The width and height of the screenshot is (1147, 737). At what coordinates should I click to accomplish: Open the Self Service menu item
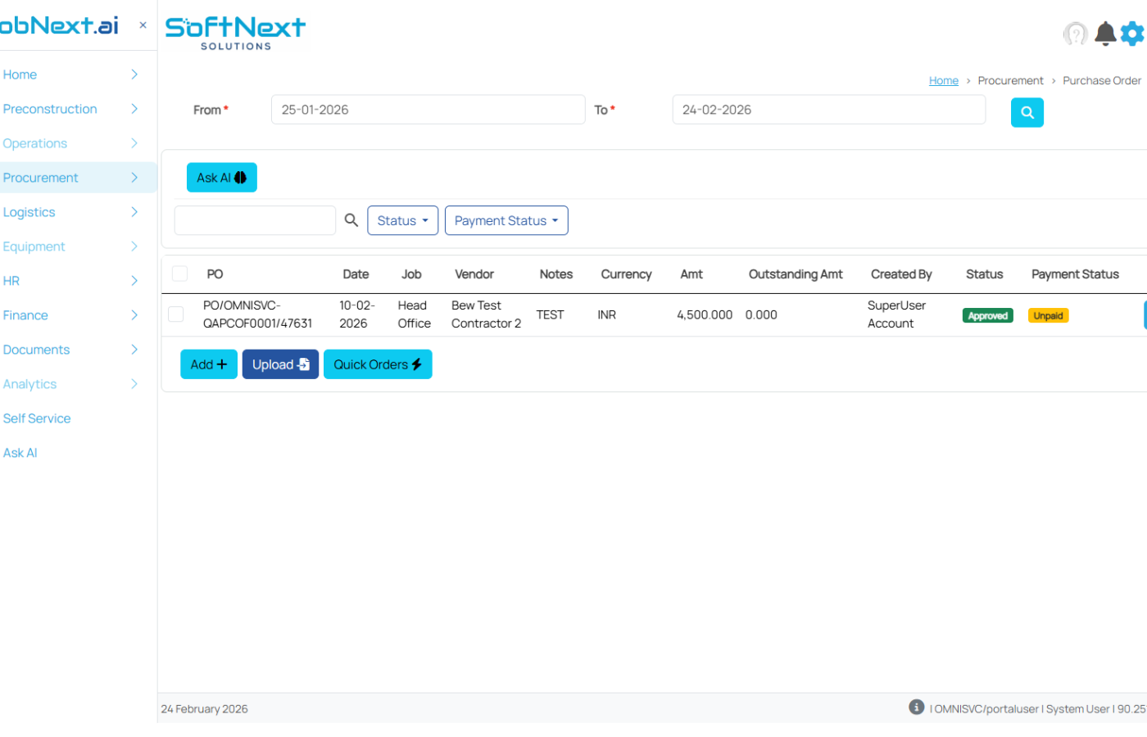click(x=37, y=418)
